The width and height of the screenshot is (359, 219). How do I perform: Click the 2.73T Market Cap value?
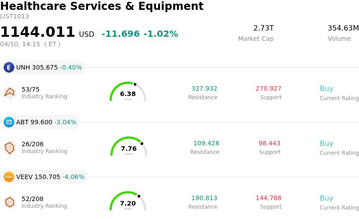point(263,28)
